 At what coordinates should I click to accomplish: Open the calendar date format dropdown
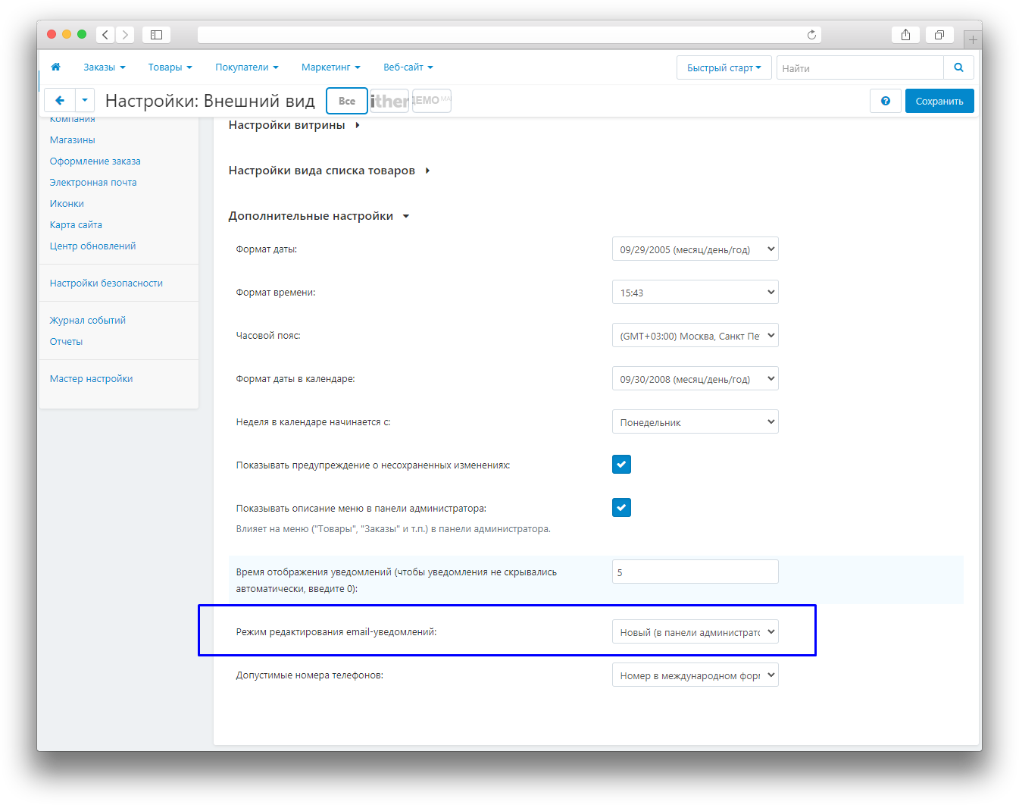[x=695, y=379]
